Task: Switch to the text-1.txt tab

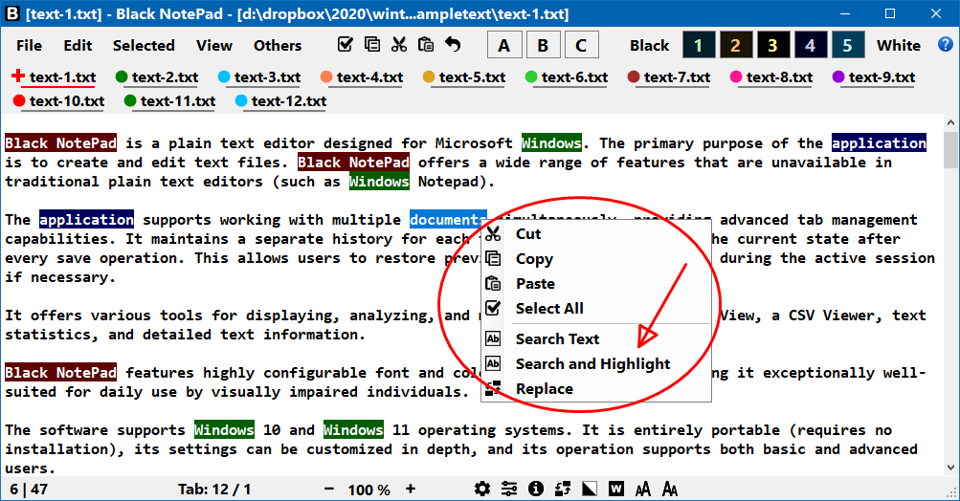Action: [x=55, y=77]
